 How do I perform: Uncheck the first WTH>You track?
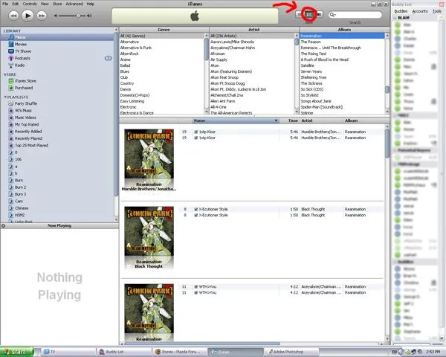coord(195,287)
